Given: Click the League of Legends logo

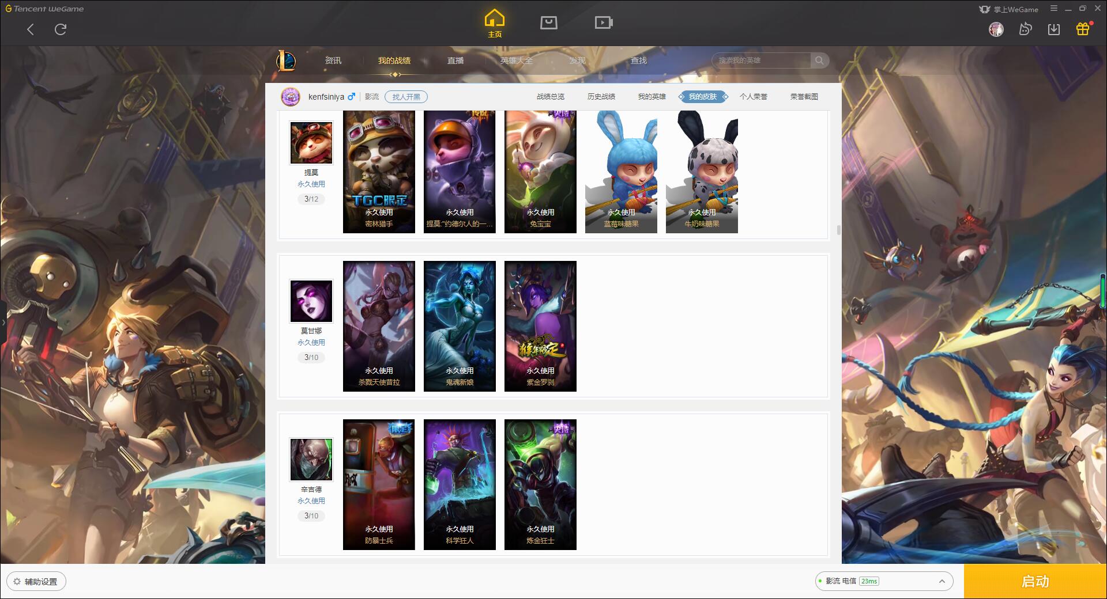Looking at the screenshot, I should coord(286,60).
